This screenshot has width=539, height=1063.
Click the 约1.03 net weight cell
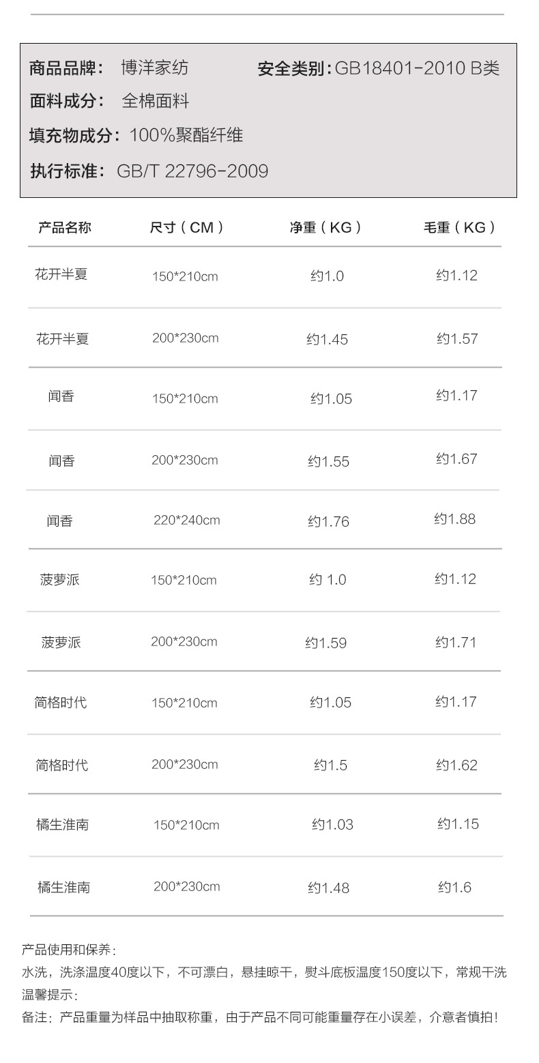coord(333,824)
